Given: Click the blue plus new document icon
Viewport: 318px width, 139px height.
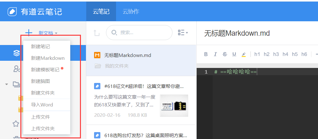Looking at the screenshot, I should [29, 33].
